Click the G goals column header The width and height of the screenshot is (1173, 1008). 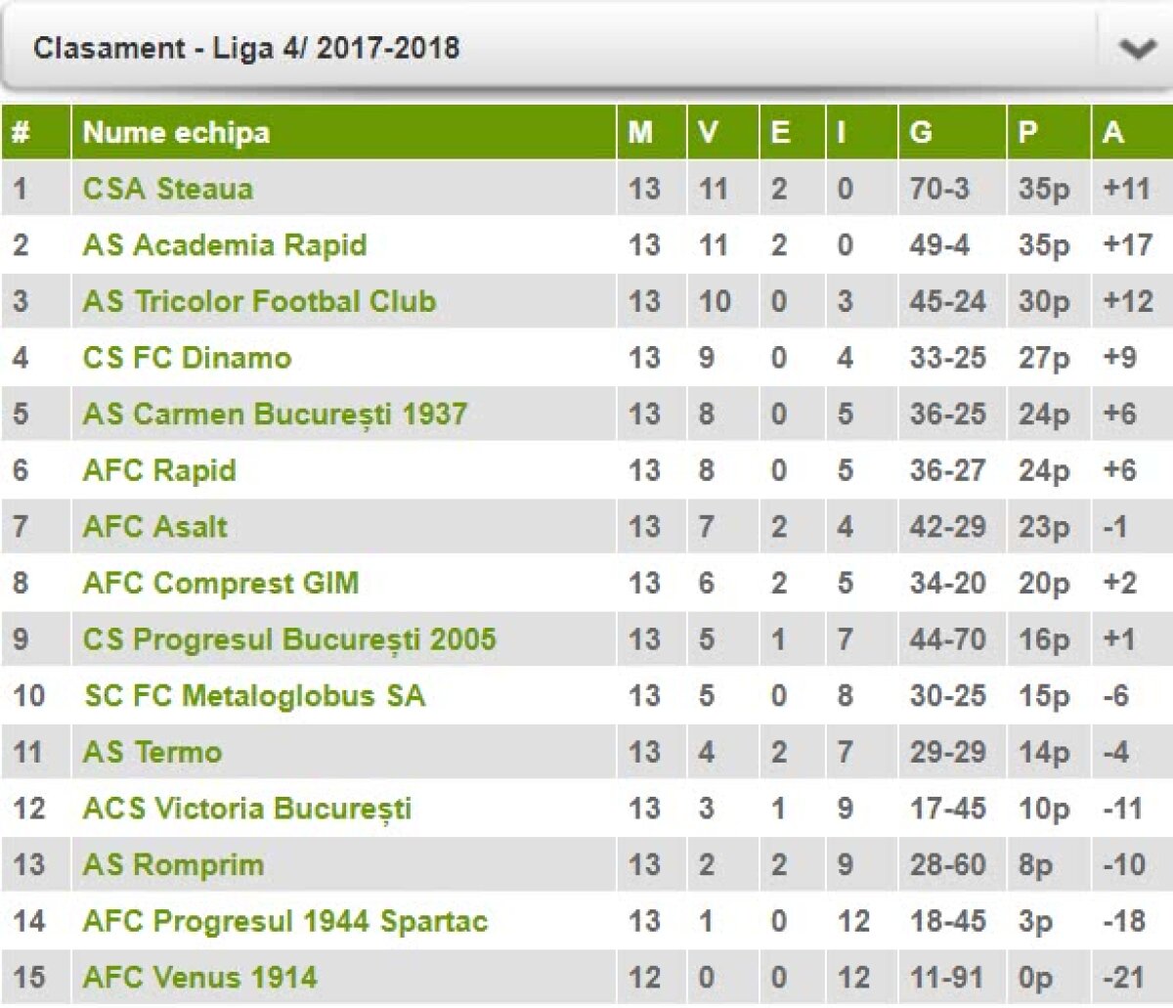[x=921, y=132]
